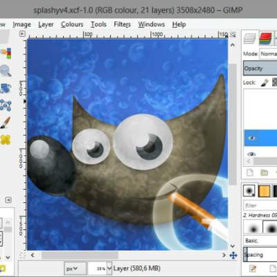Open image menu arrow at ruler corner

point(22,34)
